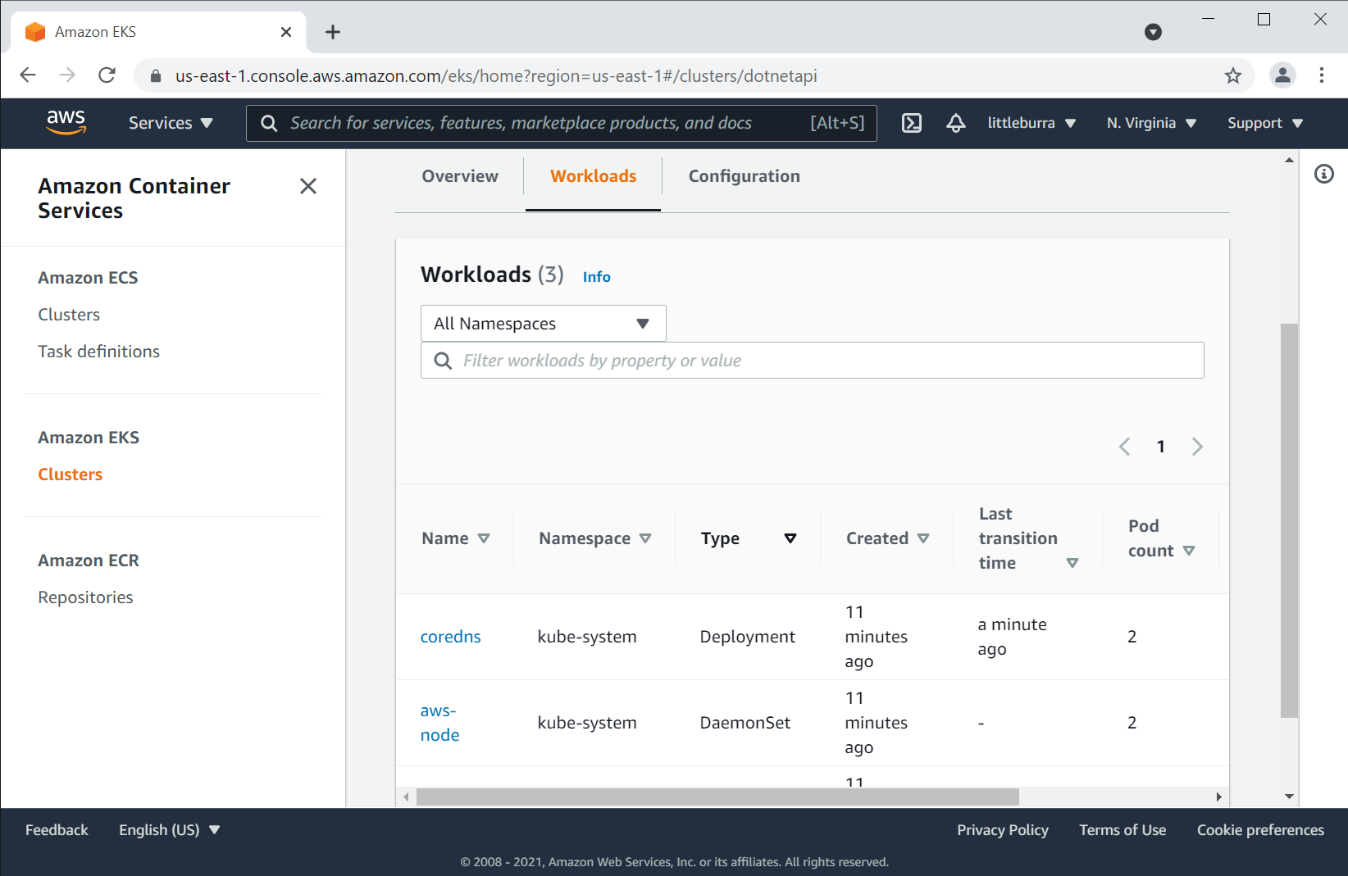Go to previous page of workloads
Image resolution: width=1348 pixels, height=876 pixels.
[x=1124, y=447]
